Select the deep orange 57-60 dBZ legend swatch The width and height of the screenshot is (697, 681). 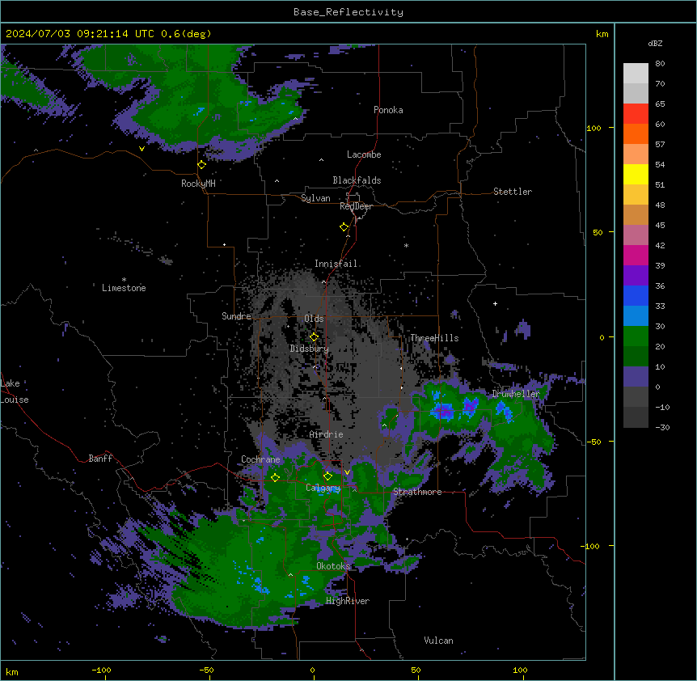pyautogui.click(x=636, y=133)
